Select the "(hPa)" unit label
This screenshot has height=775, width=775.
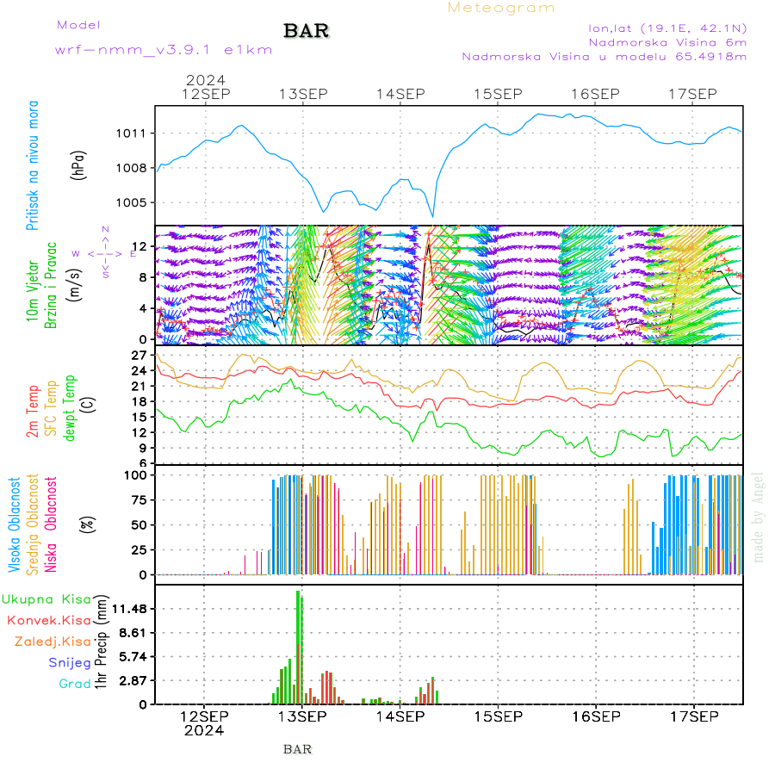78,165
